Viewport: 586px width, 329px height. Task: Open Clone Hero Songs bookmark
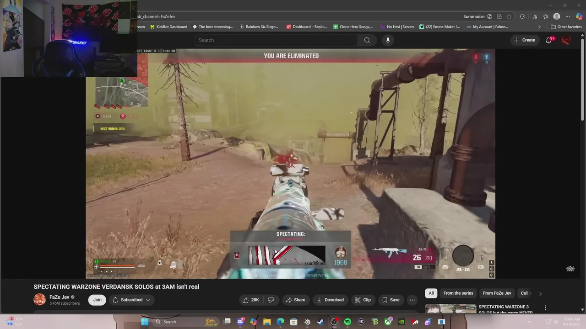353,27
